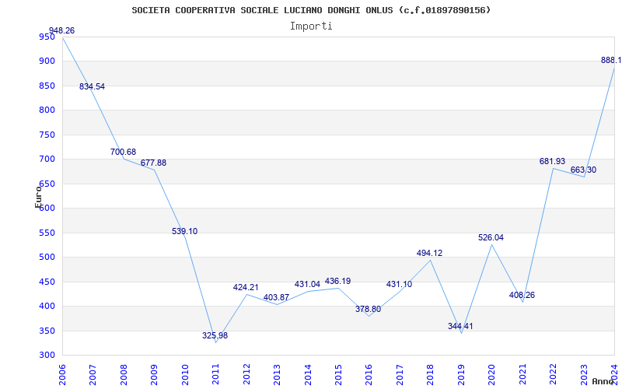Select the 2010 x-axis year tick
The width and height of the screenshot is (622, 389).
[185, 373]
